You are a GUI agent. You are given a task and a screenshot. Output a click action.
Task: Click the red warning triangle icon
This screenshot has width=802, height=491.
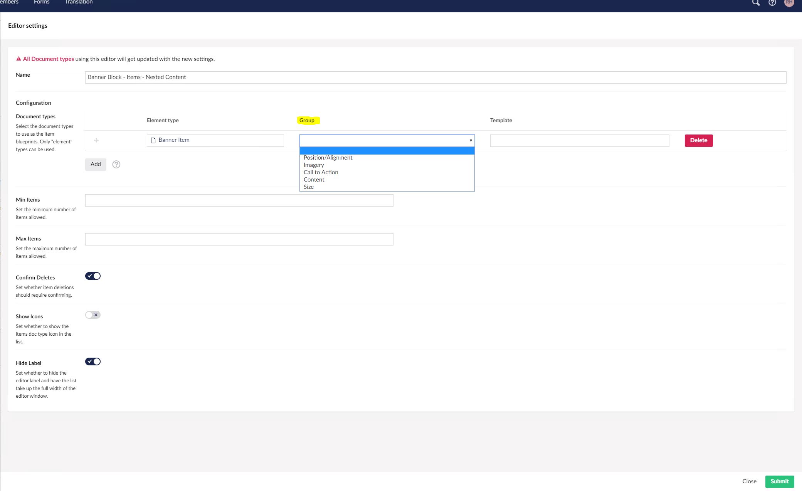(x=18, y=59)
